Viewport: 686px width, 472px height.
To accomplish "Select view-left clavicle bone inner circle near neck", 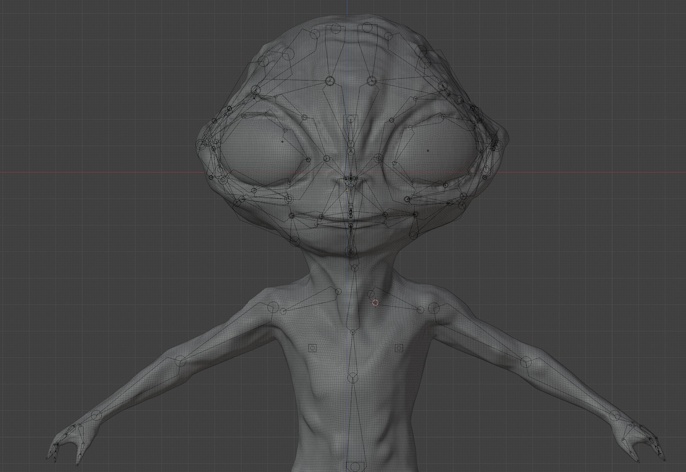I will 338,292.
